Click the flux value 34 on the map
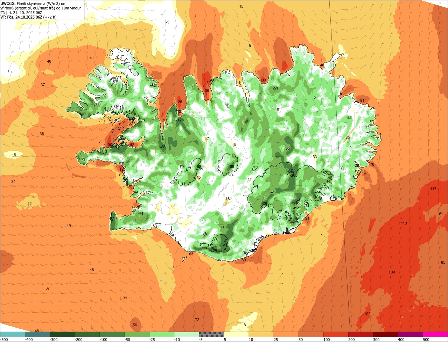The width and height of the screenshot is (448, 342). coord(13,181)
